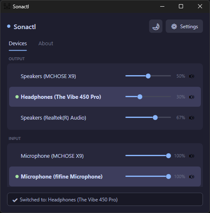Viewport: 210px width, 213px height.
Task: Click the Sonactl app icon in title bar
Action: [x=7, y=6]
